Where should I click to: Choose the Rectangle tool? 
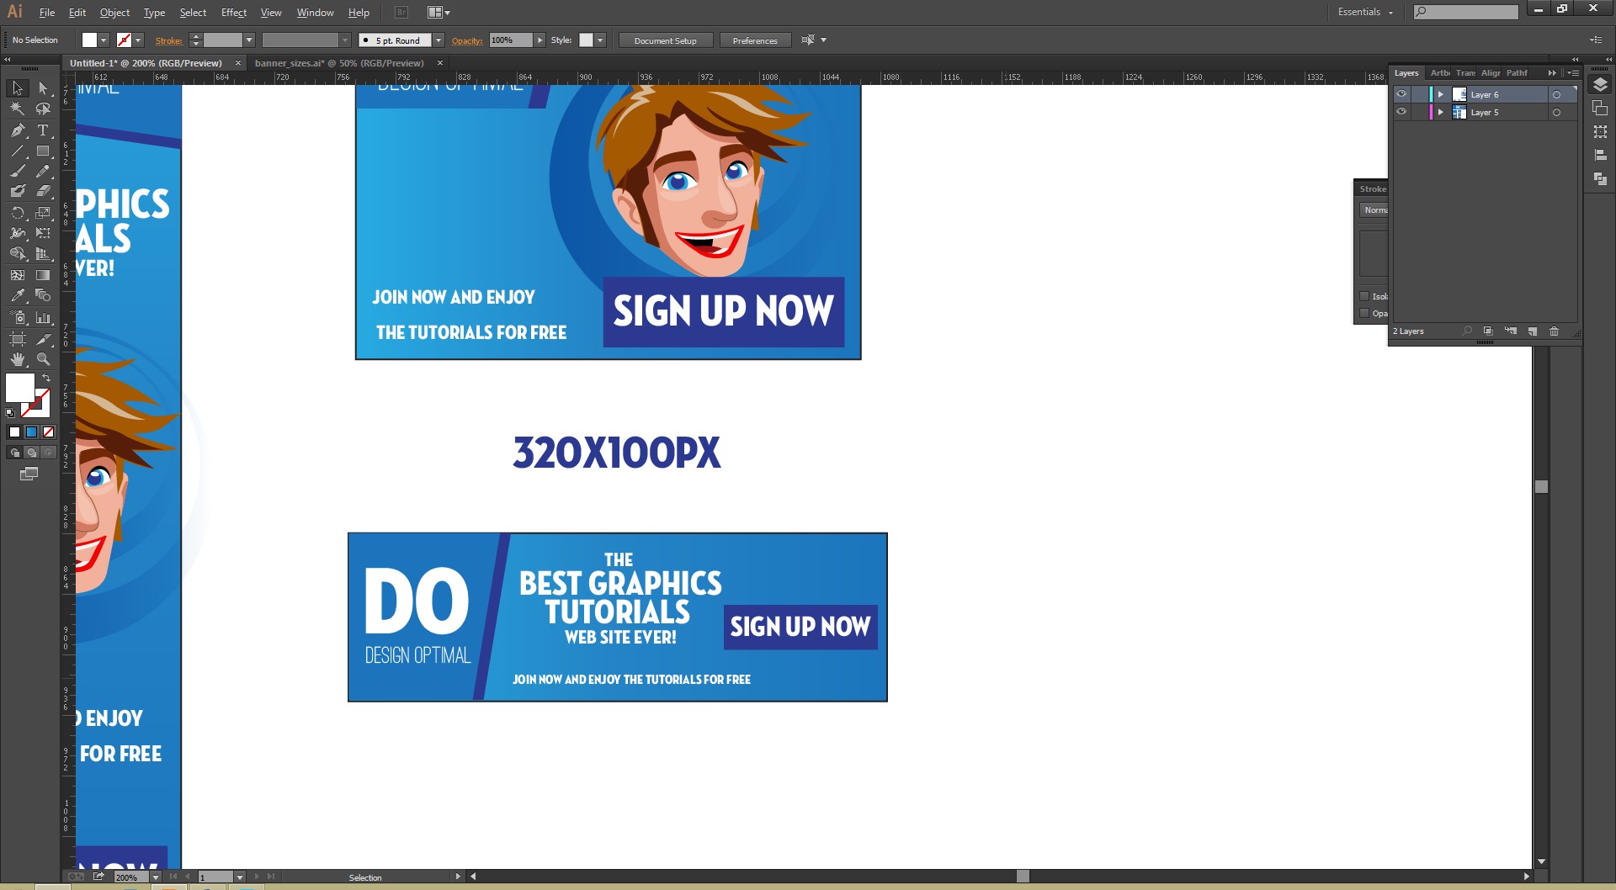[43, 151]
